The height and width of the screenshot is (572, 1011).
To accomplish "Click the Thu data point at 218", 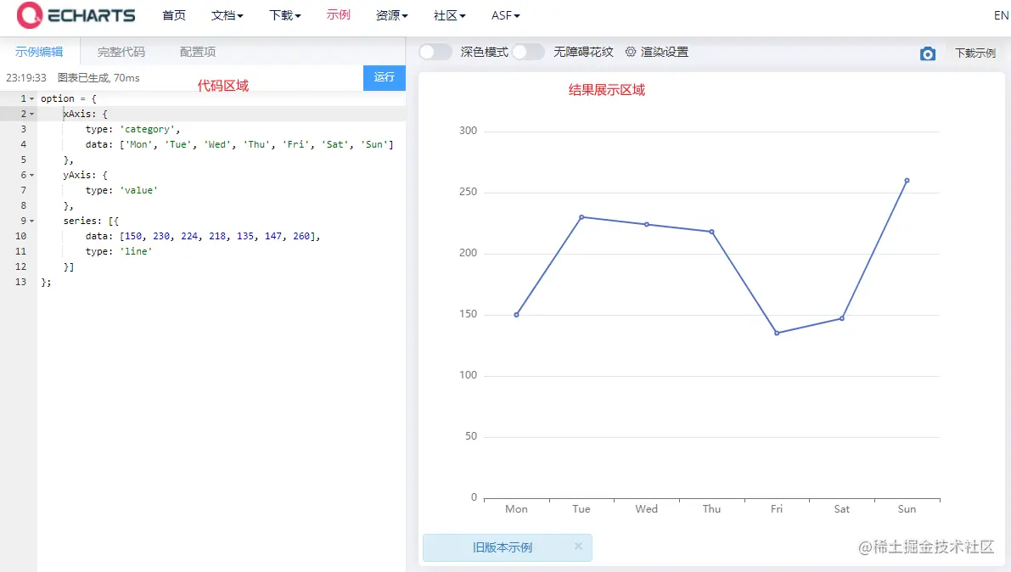I will click(x=712, y=232).
